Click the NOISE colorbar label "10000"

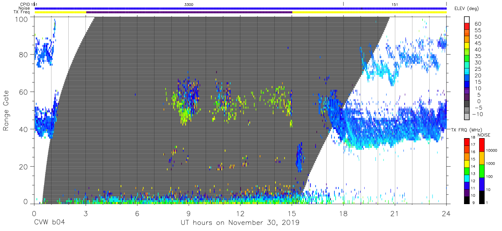[492, 151]
